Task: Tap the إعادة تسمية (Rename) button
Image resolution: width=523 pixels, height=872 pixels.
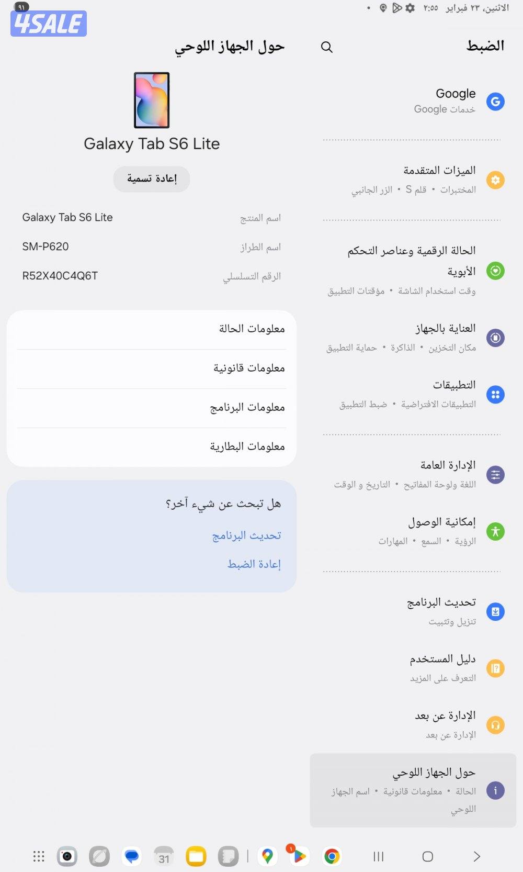Action: (x=151, y=178)
